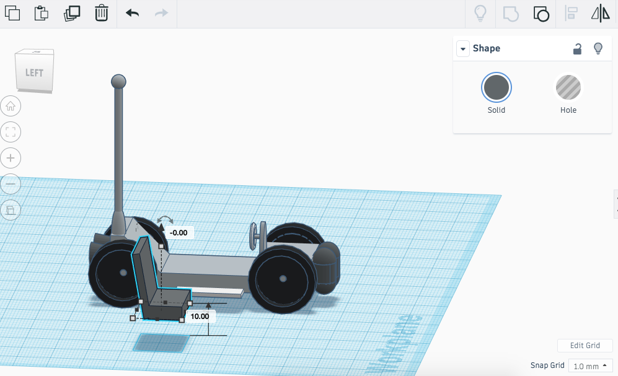Click the Edit Grid button
Viewport: 618px width, 376px height.
[x=585, y=345]
